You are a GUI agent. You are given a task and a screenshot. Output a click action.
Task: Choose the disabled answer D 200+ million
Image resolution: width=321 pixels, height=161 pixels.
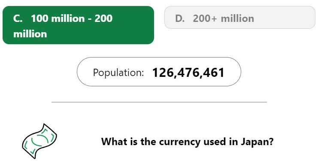[240, 18]
